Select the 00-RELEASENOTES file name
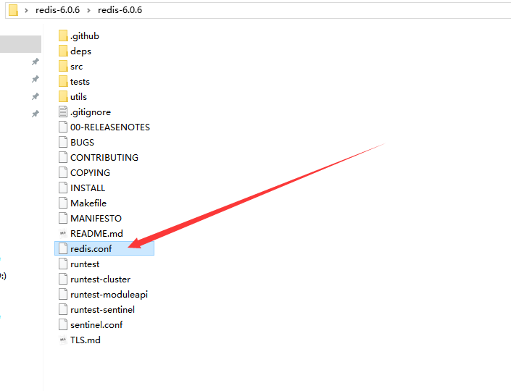 110,127
